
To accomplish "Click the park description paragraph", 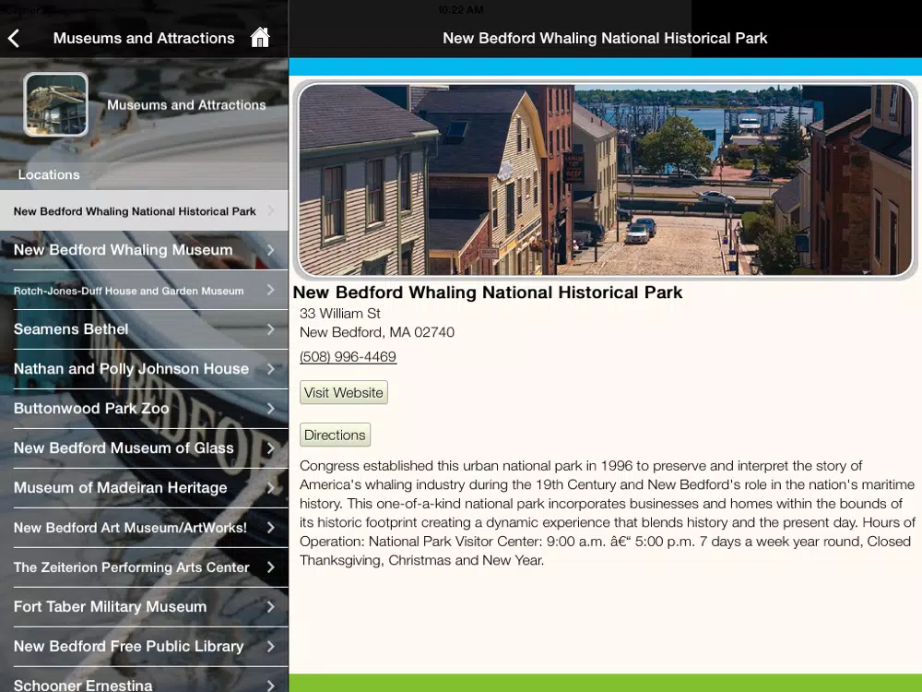I will [x=608, y=513].
